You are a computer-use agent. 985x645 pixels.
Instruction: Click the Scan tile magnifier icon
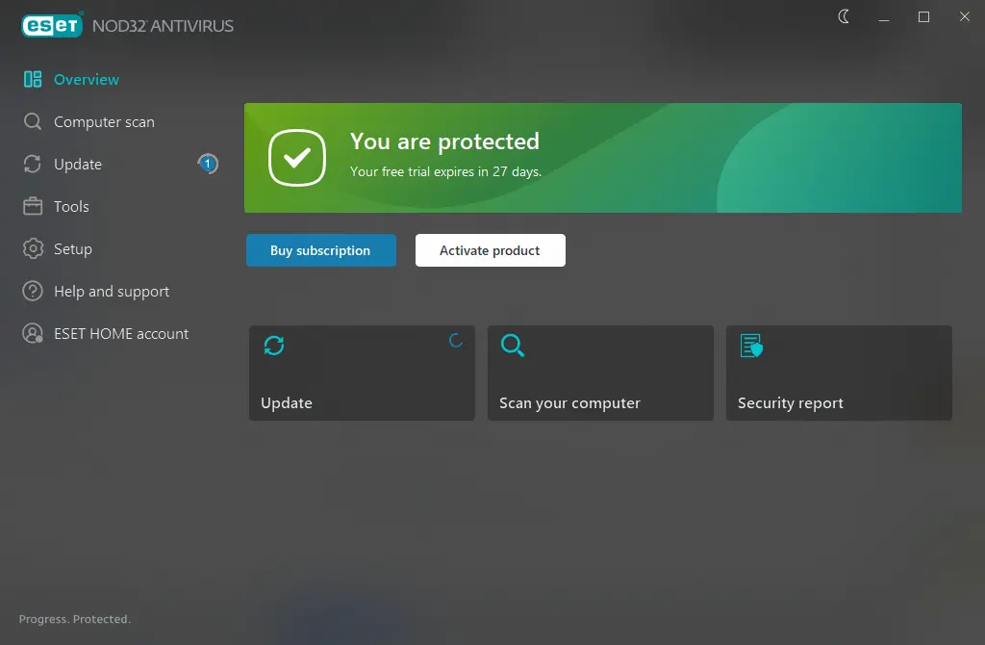[x=513, y=346]
